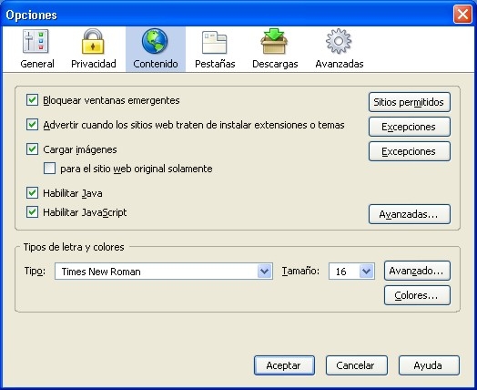Dismiss dialog with Cancelar button
The height and width of the screenshot is (390, 477).
click(x=357, y=365)
